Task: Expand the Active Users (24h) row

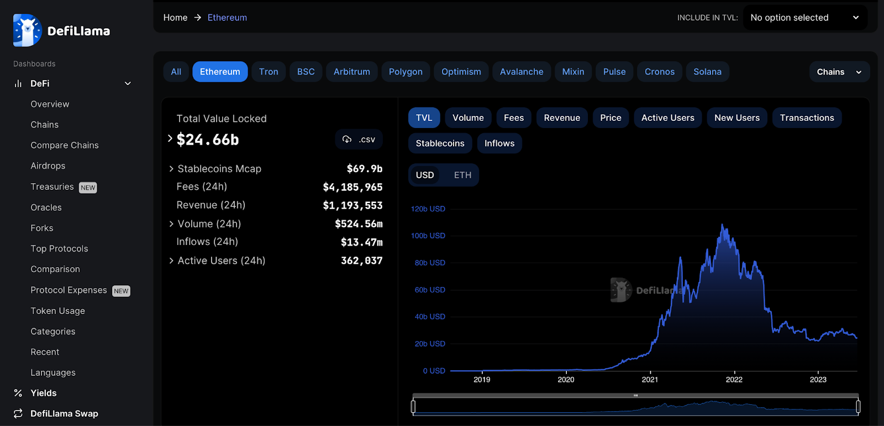Action: (x=171, y=260)
